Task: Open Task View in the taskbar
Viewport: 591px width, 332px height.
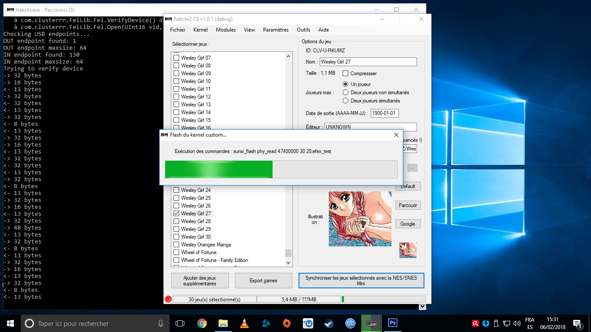Action: (180, 323)
